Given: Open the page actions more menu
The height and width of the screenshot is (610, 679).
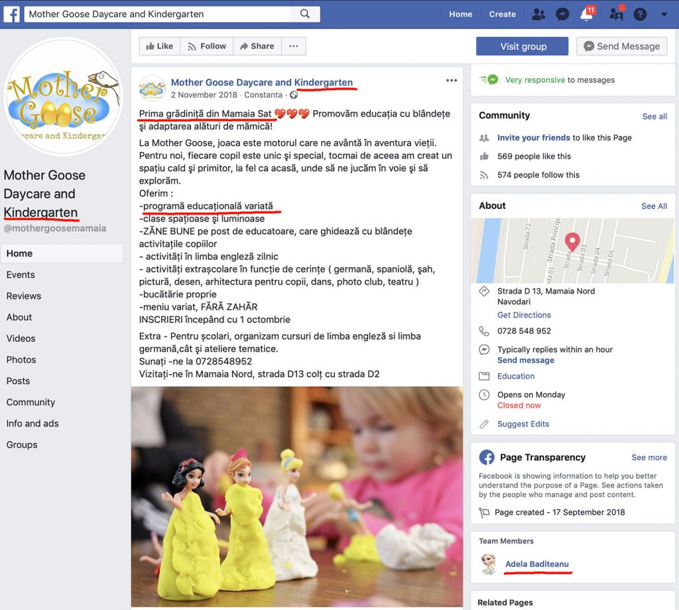Looking at the screenshot, I should pos(294,46).
